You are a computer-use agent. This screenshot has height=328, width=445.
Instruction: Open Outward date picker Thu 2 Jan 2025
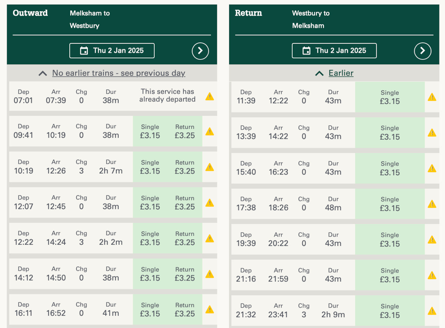[112, 51]
